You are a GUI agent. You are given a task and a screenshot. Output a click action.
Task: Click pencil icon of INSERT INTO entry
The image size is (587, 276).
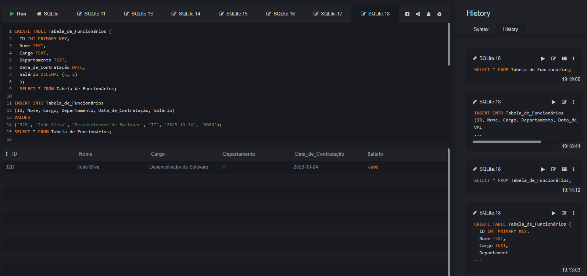pyautogui.click(x=475, y=102)
